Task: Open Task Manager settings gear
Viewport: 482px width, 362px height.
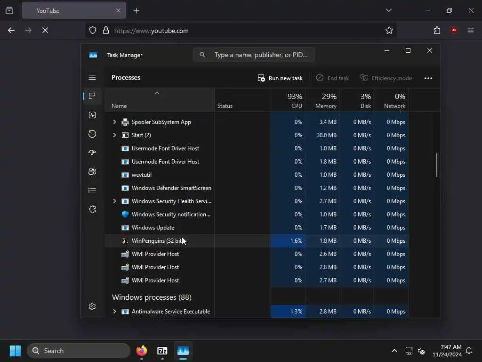Action: [x=92, y=306]
